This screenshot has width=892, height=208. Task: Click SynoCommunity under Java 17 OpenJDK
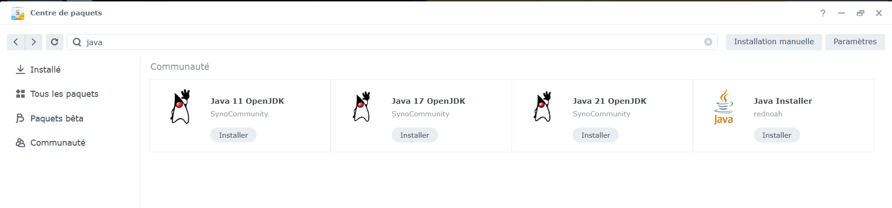point(421,114)
